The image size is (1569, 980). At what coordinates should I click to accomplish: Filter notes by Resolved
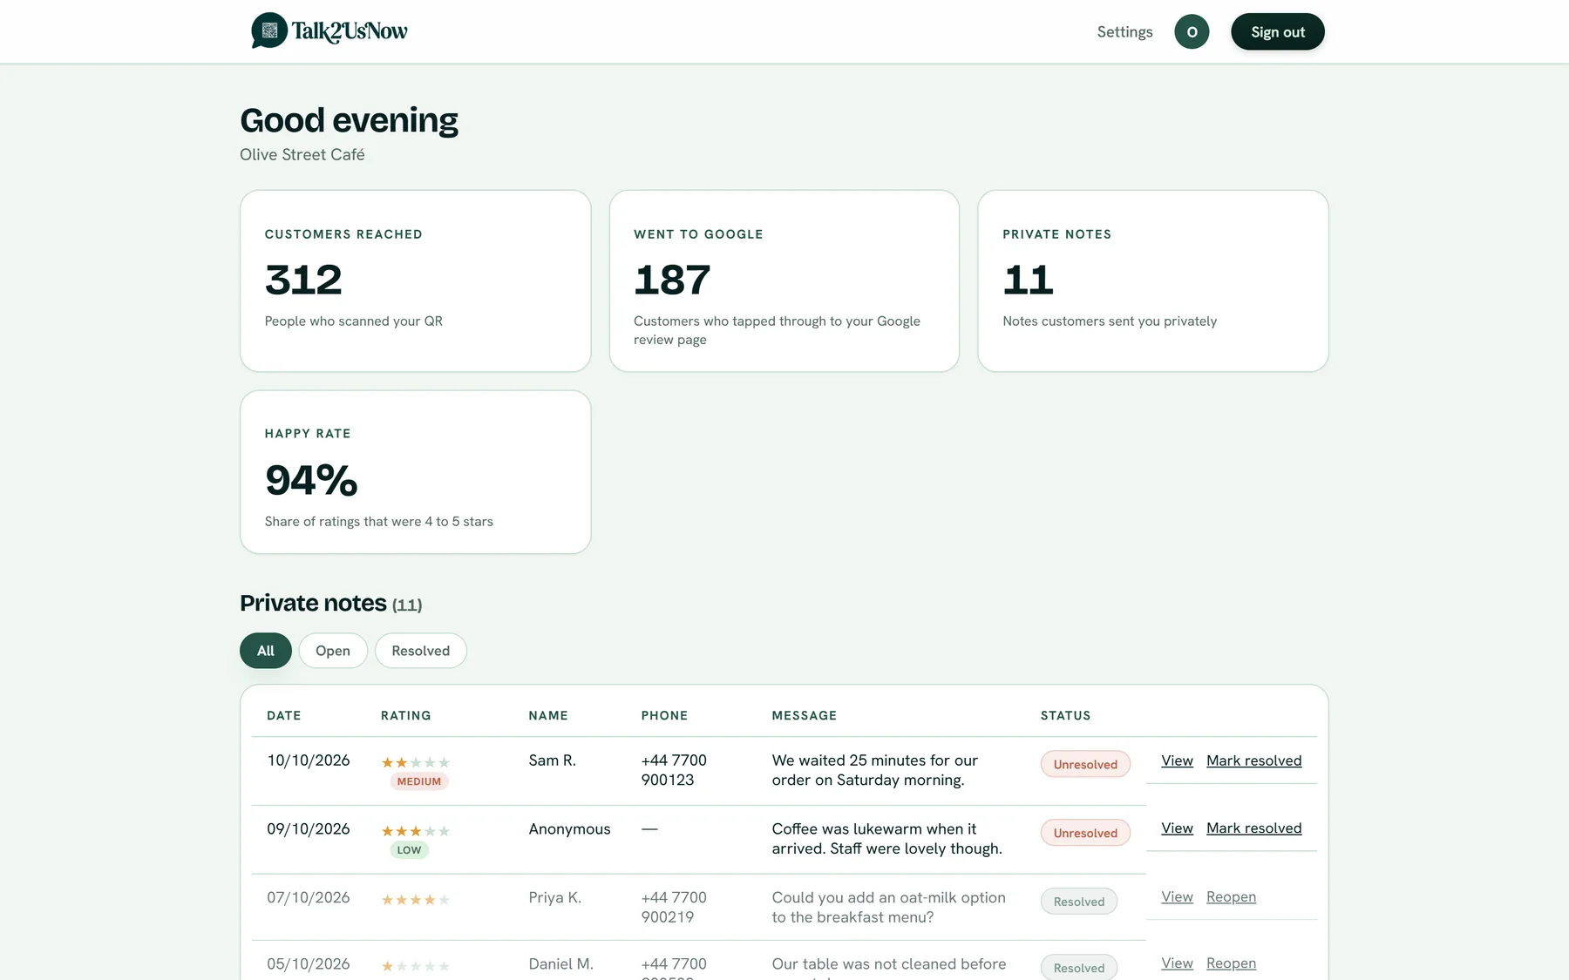tap(421, 651)
